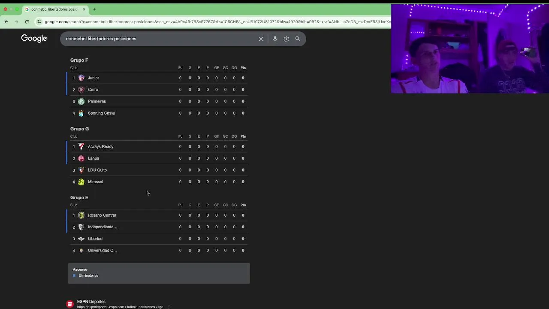Select Junior in Grupo F

(94, 78)
